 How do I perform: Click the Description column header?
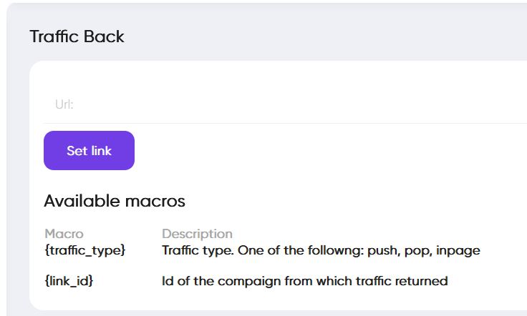[197, 234]
